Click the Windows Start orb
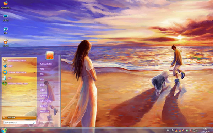The width and height of the screenshot is (213, 133). click(4, 131)
